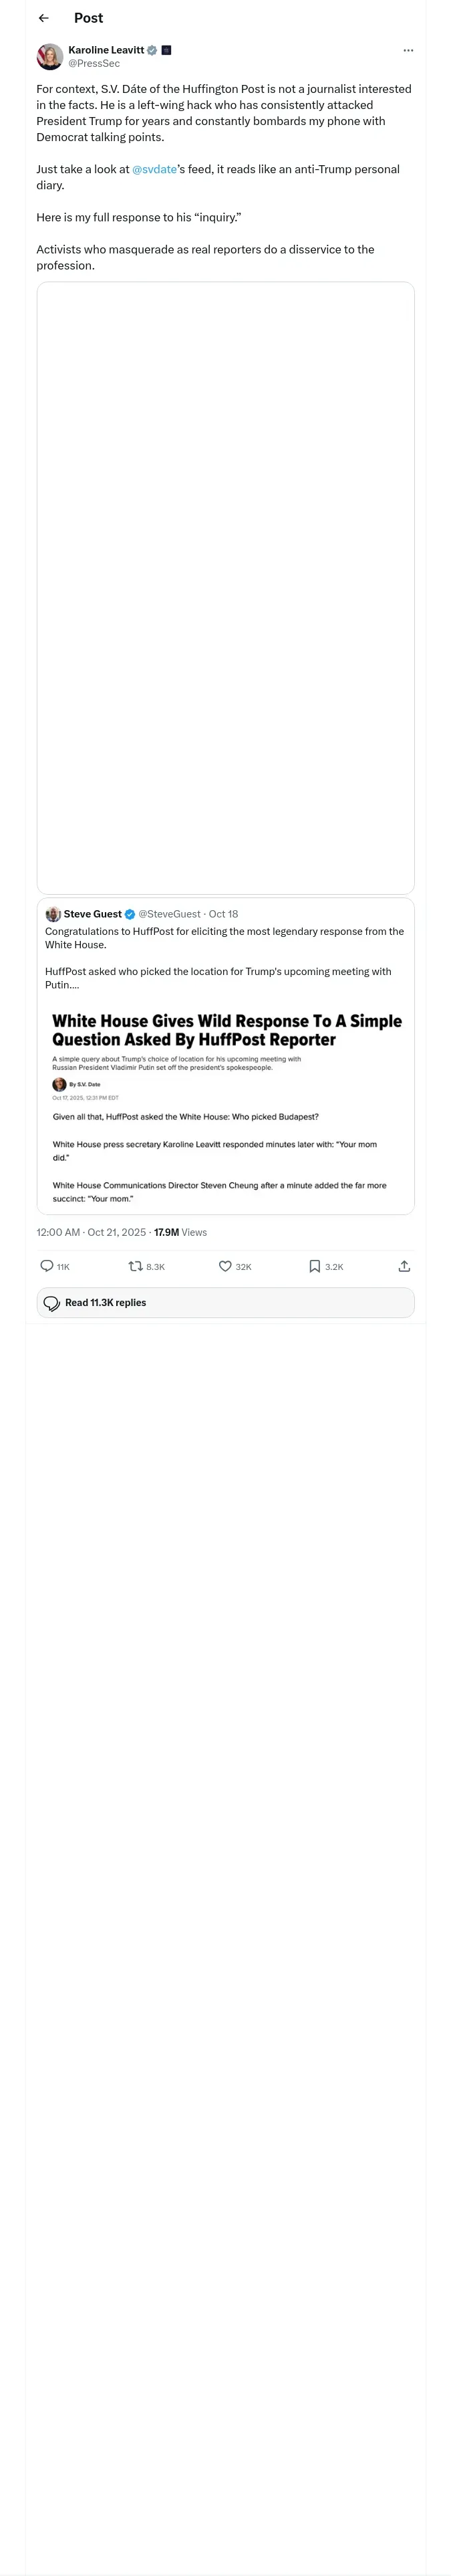Image resolution: width=451 pixels, height=2576 pixels.
Task: Open the @svdate mention link
Action: coord(154,169)
